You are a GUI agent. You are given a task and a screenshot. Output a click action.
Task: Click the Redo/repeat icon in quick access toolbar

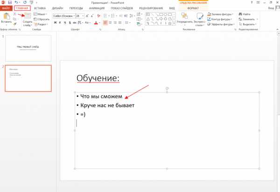coord(25,2)
